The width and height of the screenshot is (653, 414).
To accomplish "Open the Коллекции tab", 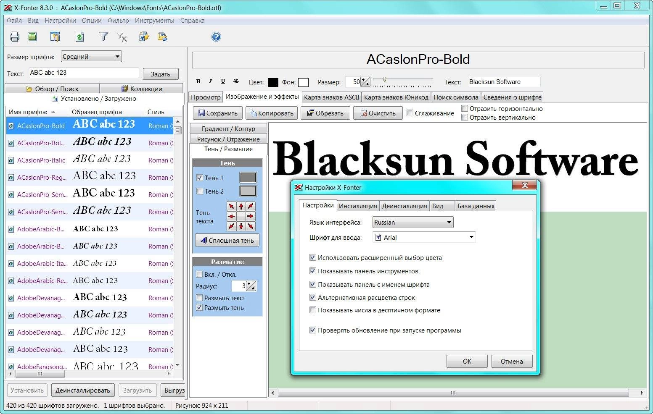I will coord(141,89).
